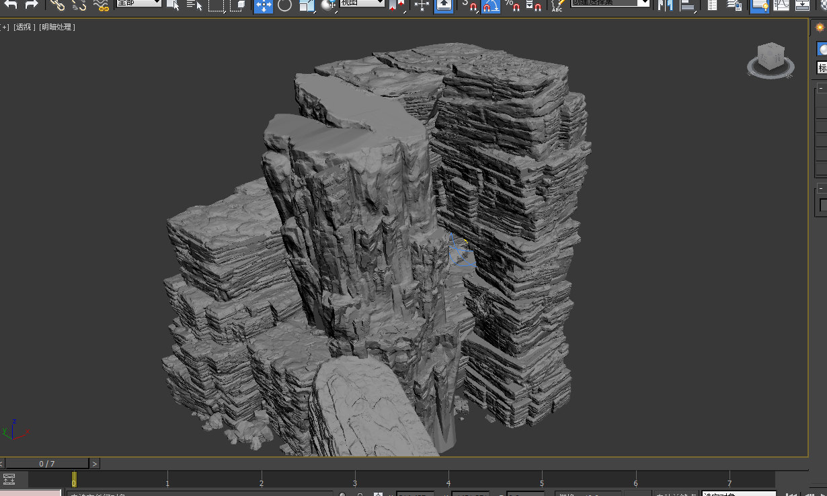Click the Undo icon on the toolbar
This screenshot has width=827, height=496.
pyautogui.click(x=12, y=5)
